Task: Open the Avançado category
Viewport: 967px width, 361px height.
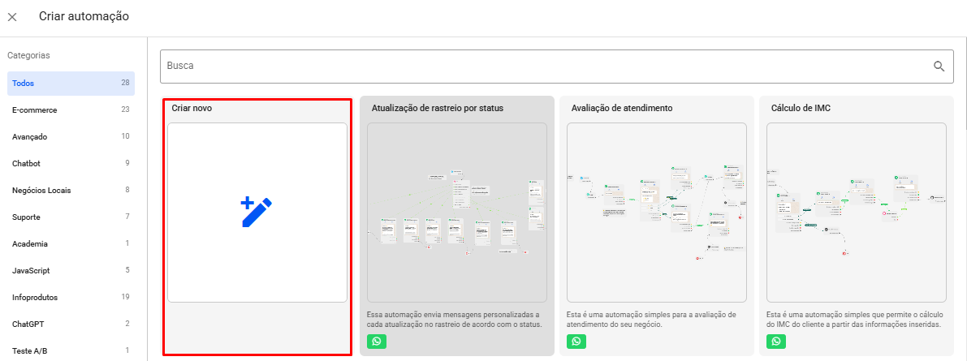Action: click(71, 137)
